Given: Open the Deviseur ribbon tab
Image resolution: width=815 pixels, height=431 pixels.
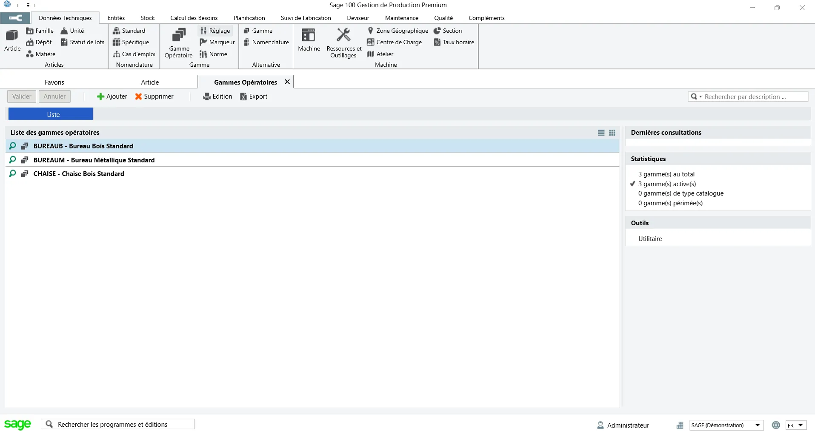Looking at the screenshot, I should (x=358, y=18).
